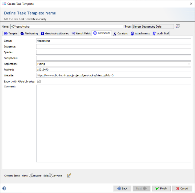The image size is (195, 193).
Task: Click the Define Task Template Name heading
Action: (30, 13)
